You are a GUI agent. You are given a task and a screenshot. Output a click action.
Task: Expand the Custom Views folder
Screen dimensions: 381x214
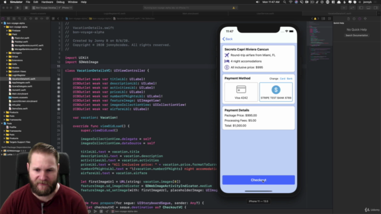[x=7, y=71]
